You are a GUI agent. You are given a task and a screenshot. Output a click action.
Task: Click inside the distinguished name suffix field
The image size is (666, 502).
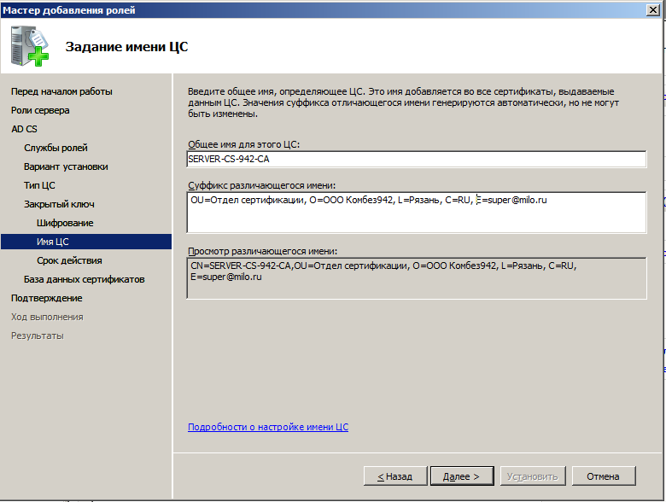tap(417, 212)
